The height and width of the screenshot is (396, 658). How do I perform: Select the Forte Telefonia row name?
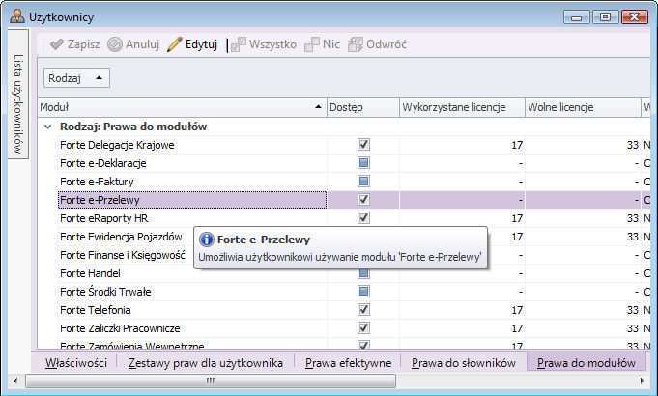(x=96, y=310)
